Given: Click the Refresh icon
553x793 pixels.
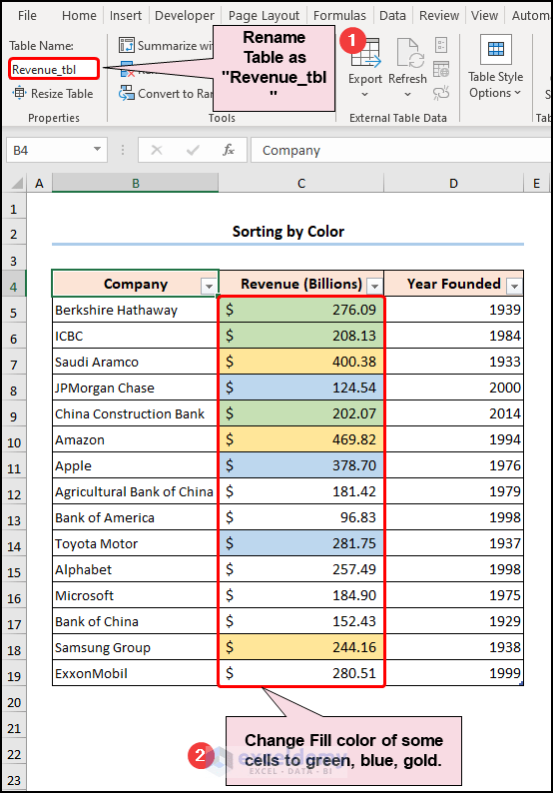Looking at the screenshot, I should point(408,53).
